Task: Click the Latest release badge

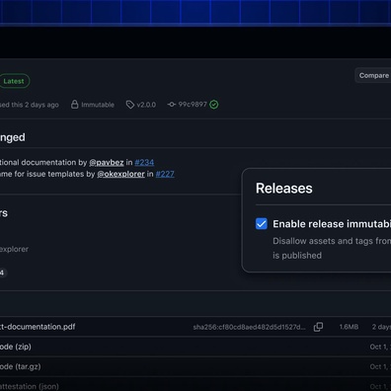Action: (14, 81)
